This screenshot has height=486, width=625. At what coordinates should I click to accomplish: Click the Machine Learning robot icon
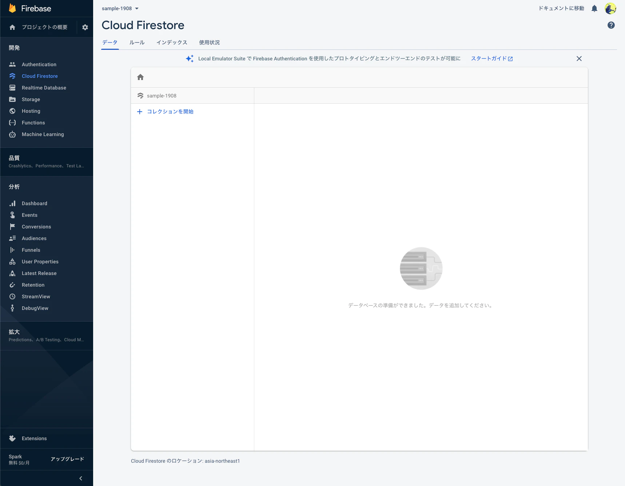tap(12, 134)
